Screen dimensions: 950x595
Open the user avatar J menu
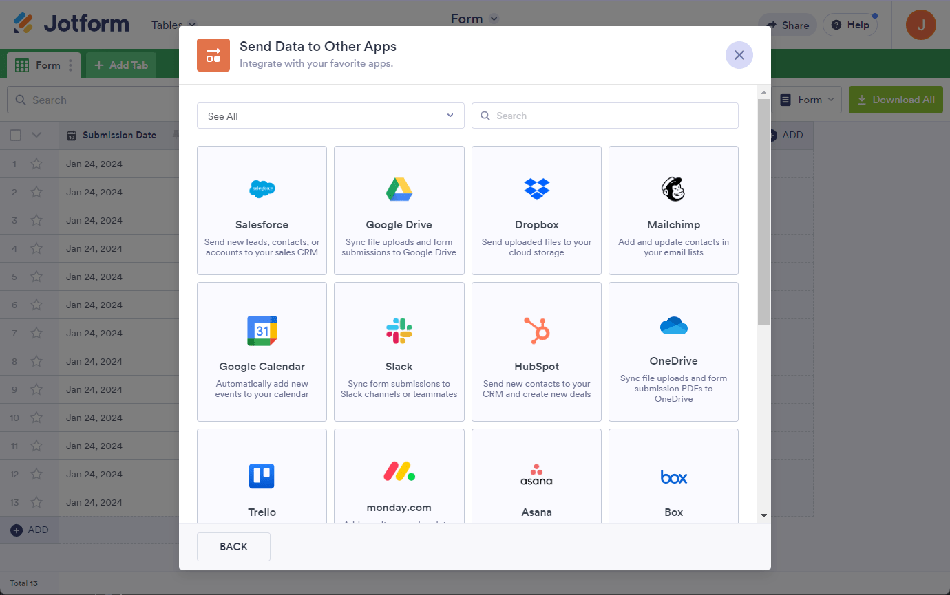(920, 25)
